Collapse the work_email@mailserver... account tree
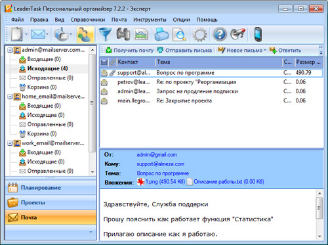The width and height of the screenshot is (328, 245). (x=10, y=143)
